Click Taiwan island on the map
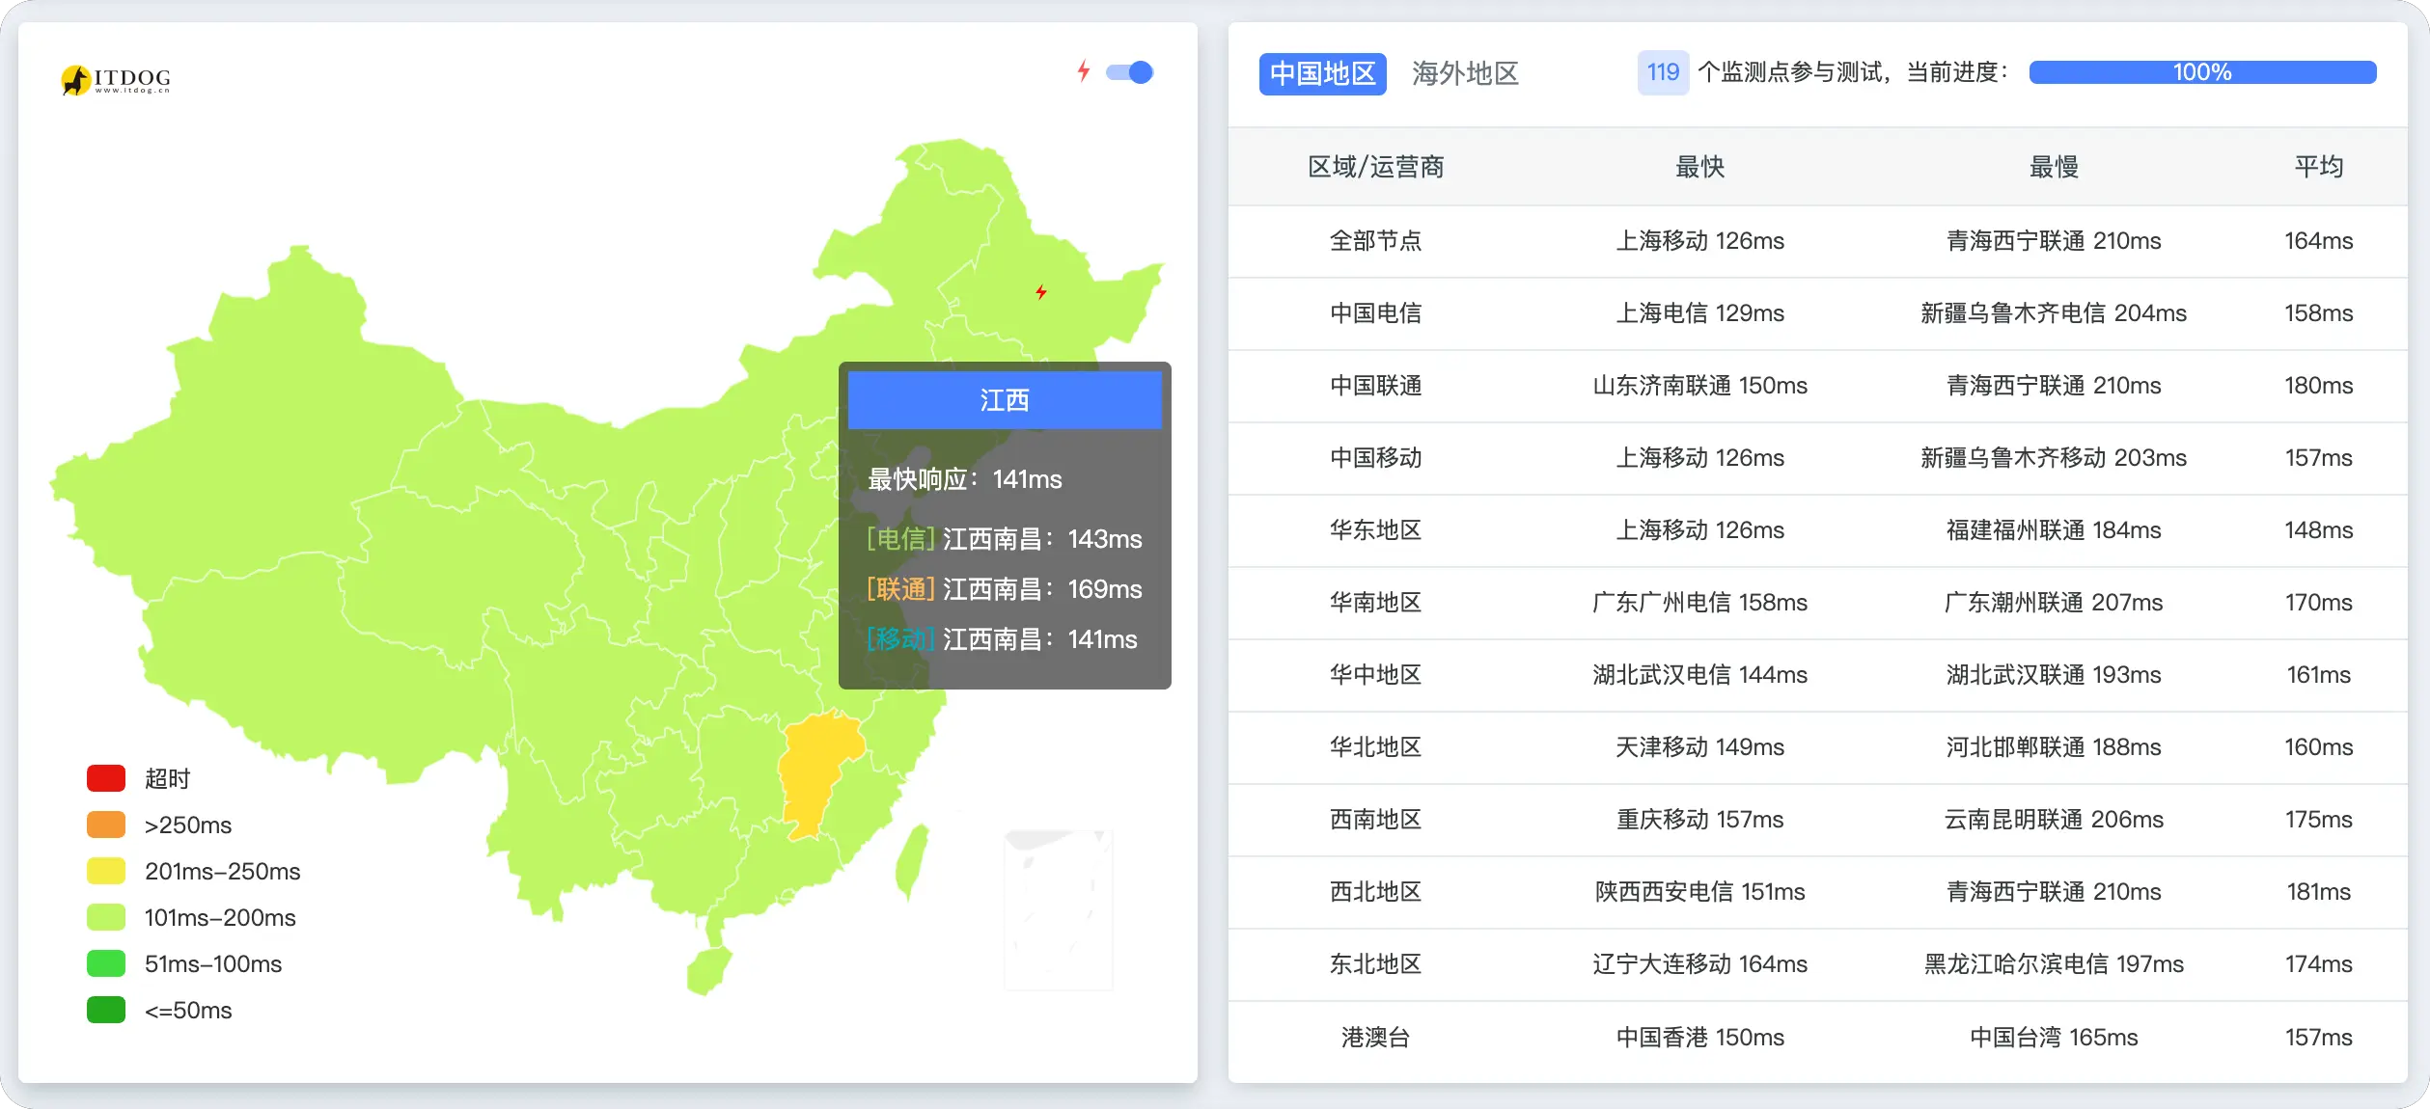 pos(911,860)
